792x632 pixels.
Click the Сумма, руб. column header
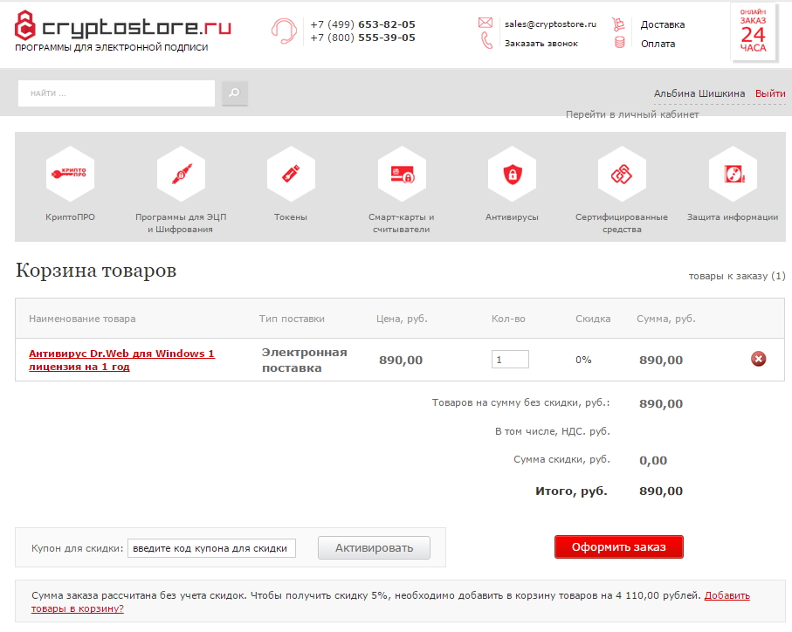click(666, 319)
